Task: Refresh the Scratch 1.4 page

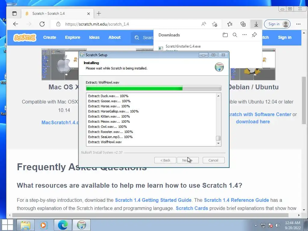Action: click(42, 24)
